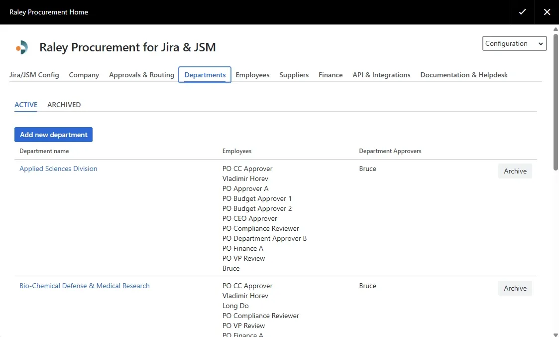
Task: Select the Departments tab
Action: pos(205,75)
